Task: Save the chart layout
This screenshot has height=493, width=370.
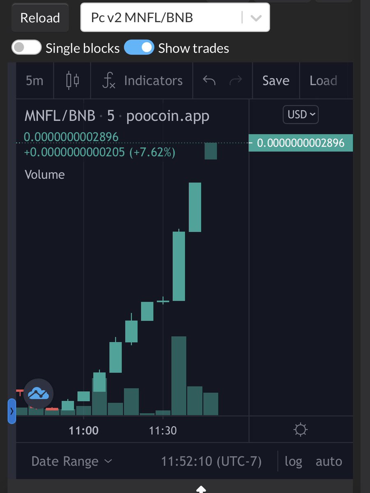Action: (276, 81)
